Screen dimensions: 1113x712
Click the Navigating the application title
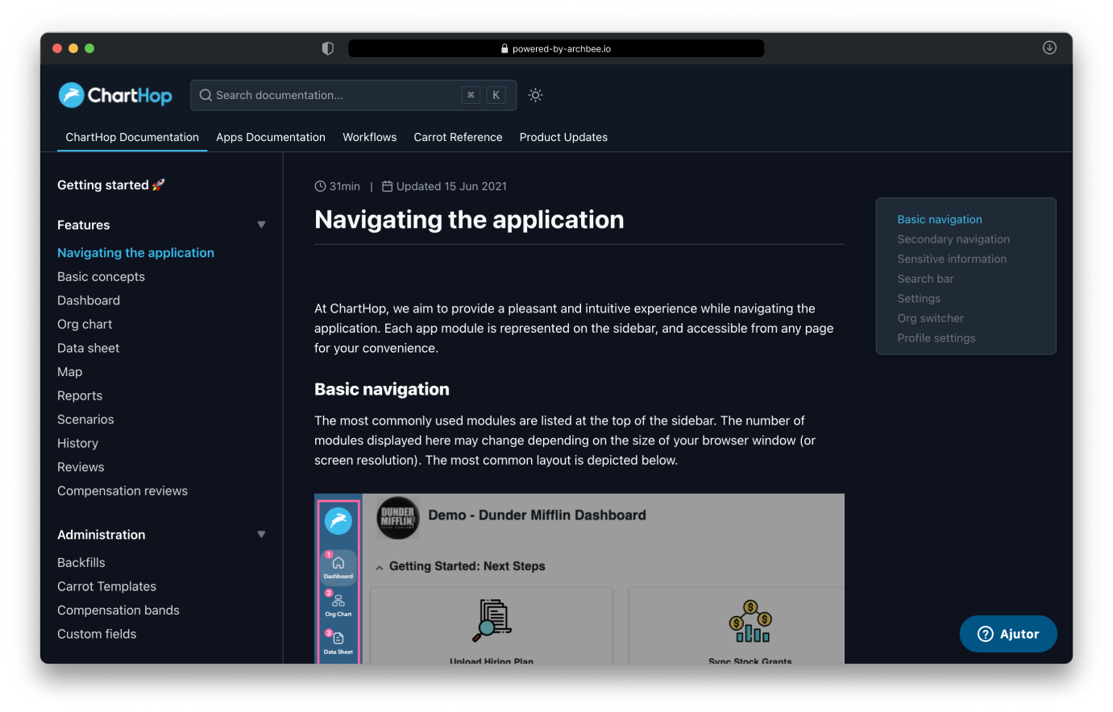click(469, 220)
